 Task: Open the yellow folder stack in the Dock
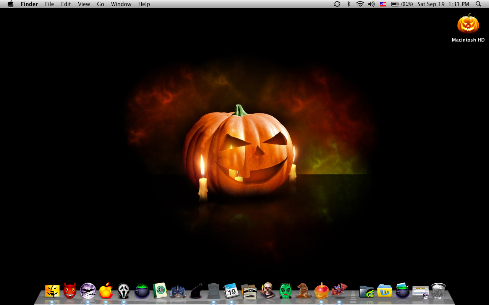[384, 291]
